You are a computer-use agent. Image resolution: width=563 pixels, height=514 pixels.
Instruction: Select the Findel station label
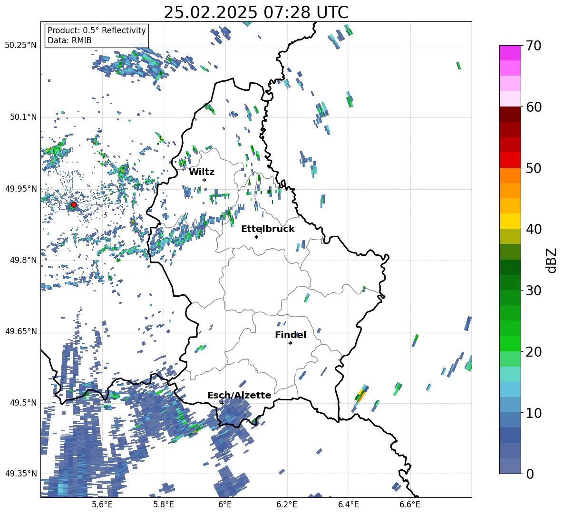[x=291, y=335]
